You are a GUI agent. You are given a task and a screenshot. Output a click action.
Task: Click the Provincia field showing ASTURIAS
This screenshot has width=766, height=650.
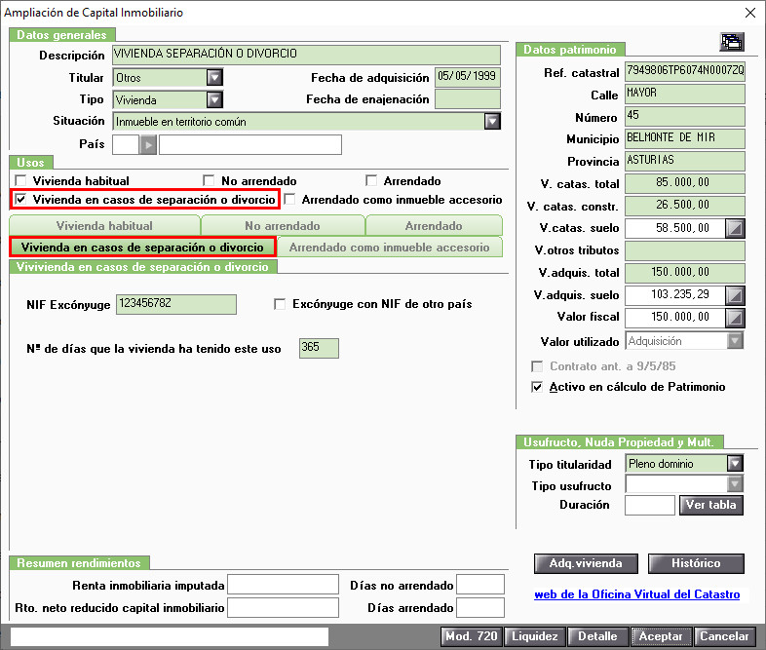click(685, 161)
